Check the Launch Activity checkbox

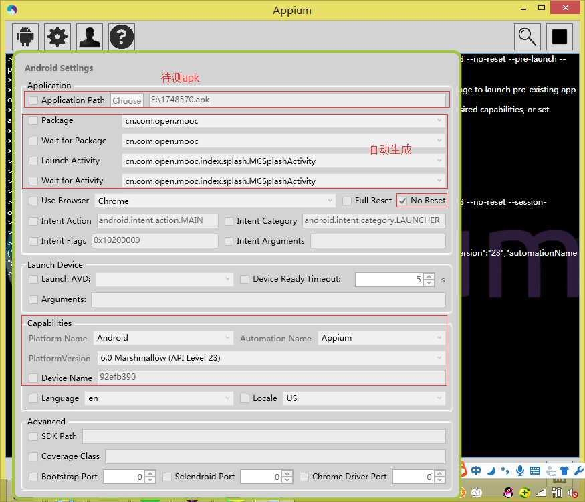tap(33, 161)
